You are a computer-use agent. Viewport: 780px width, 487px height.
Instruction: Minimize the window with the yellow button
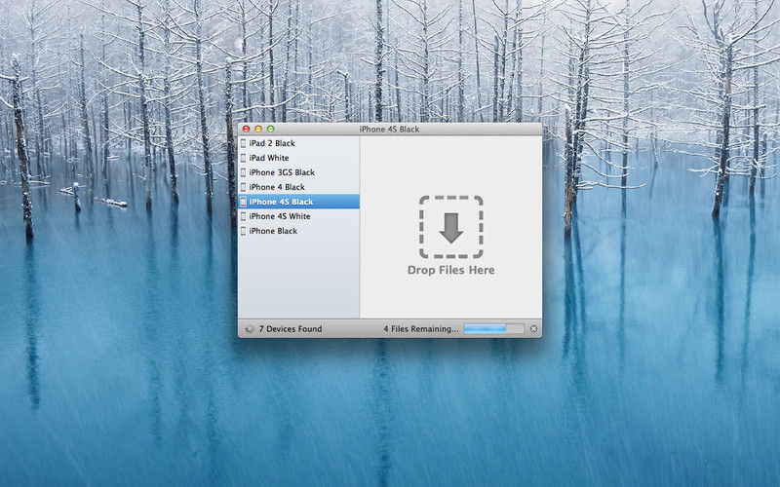click(258, 130)
